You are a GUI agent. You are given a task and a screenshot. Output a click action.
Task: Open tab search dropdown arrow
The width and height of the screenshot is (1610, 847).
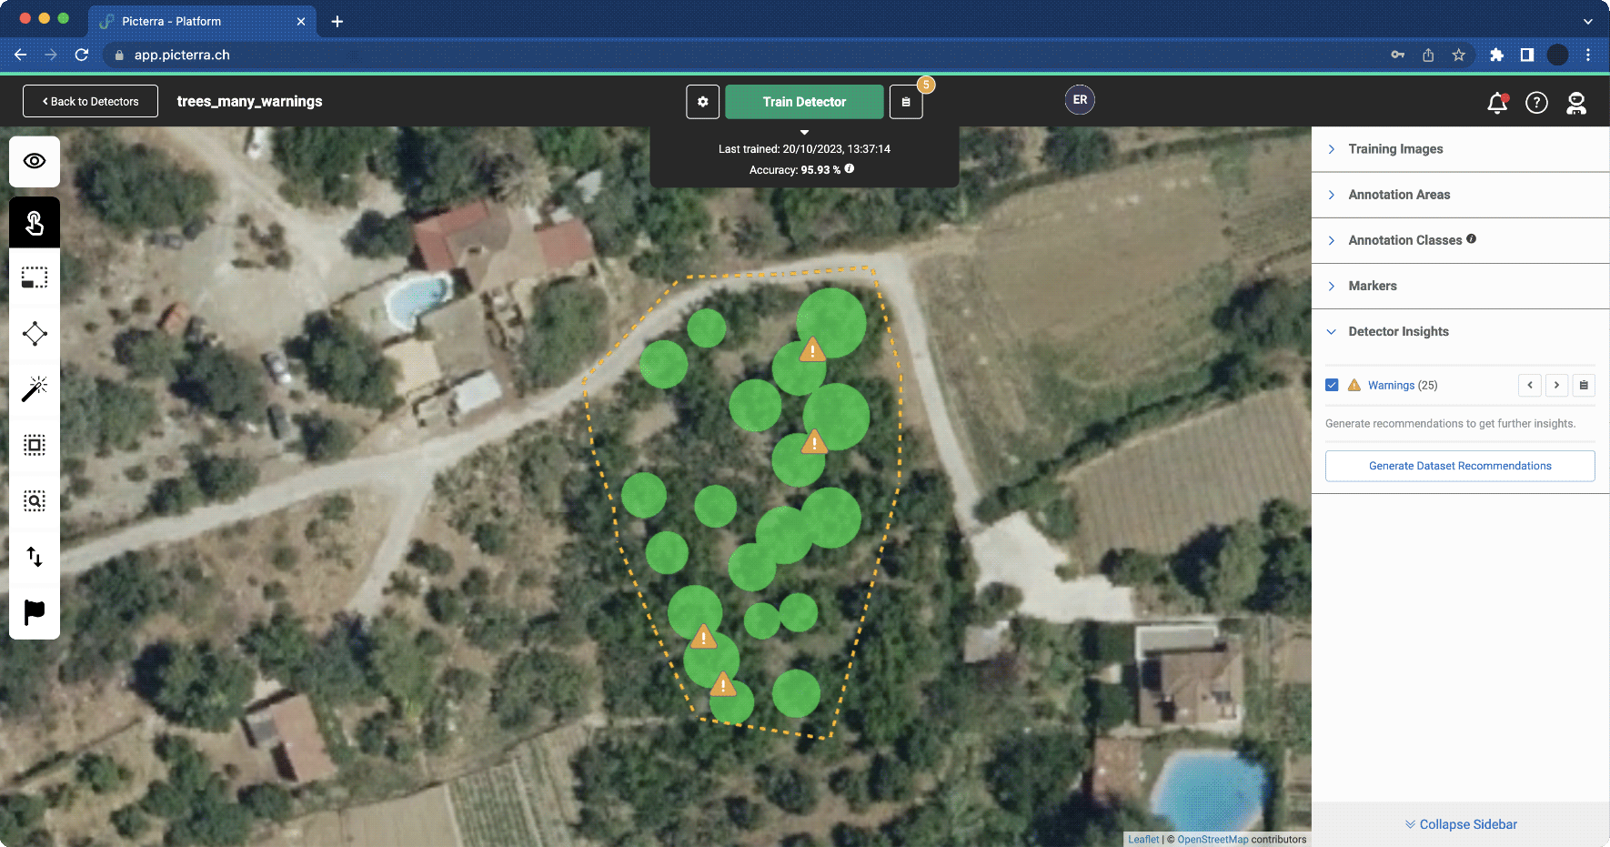1588,21
